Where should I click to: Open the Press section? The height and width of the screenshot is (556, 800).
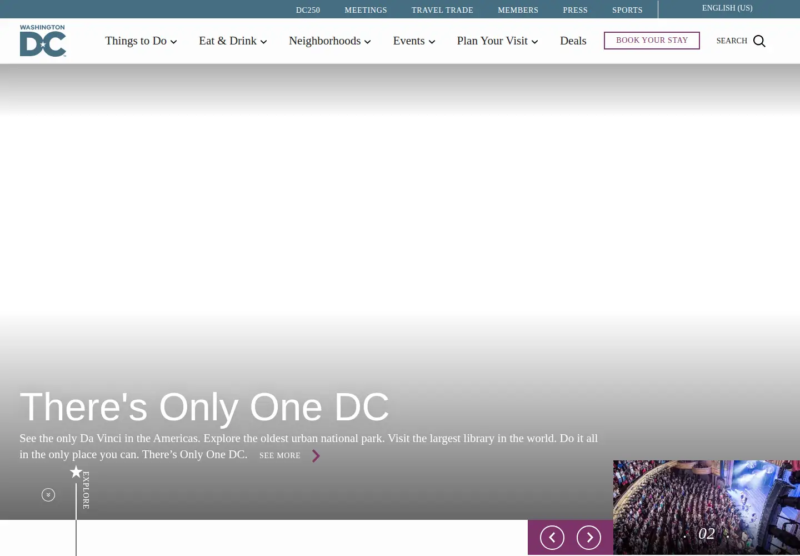(x=575, y=10)
